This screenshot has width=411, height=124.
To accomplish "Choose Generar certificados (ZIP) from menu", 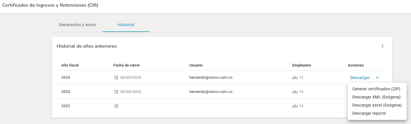I will click(376, 89).
